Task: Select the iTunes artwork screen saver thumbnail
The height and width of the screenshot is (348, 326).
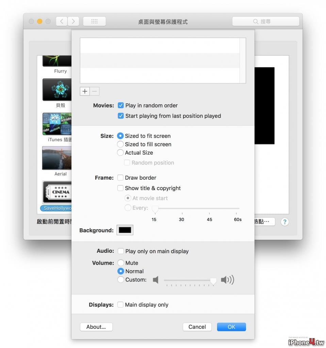Action: click(57, 124)
